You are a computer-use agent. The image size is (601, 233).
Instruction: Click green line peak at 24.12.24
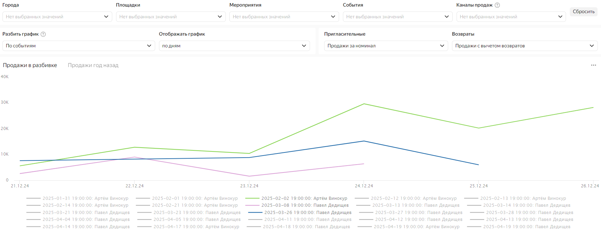point(364,104)
